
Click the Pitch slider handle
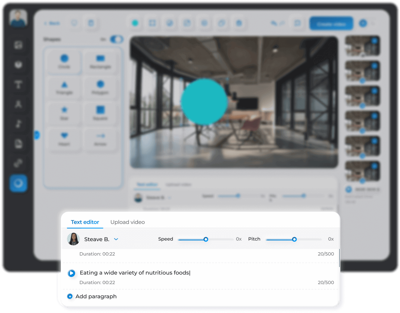294,239
